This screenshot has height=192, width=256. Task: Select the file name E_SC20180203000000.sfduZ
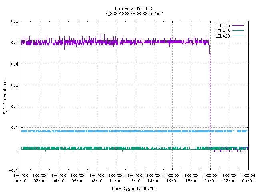[x=134, y=14]
